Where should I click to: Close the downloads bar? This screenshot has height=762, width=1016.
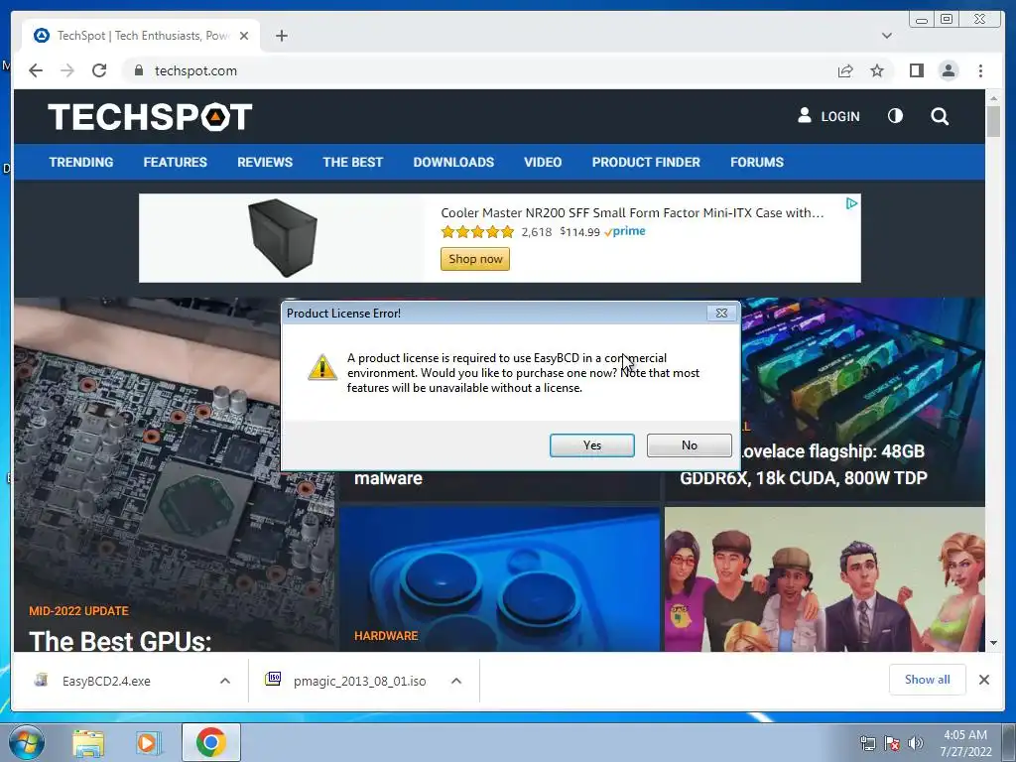[984, 680]
